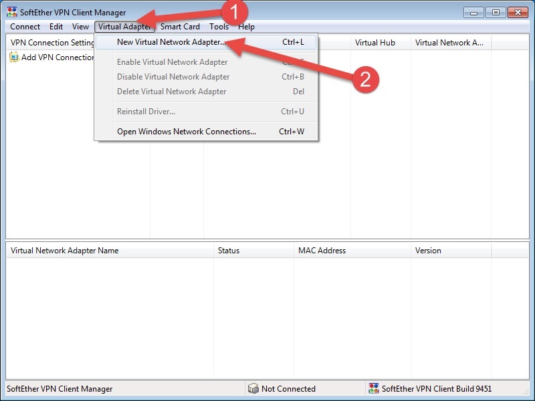The image size is (535, 401).
Task: Click the SoftEther VPN Client Build status icon
Action: 374,388
